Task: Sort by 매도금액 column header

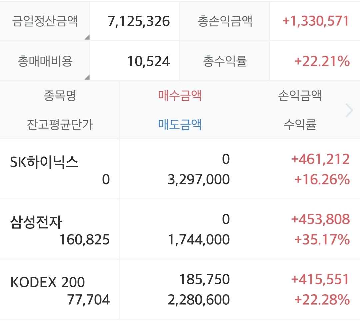Action: click(180, 125)
